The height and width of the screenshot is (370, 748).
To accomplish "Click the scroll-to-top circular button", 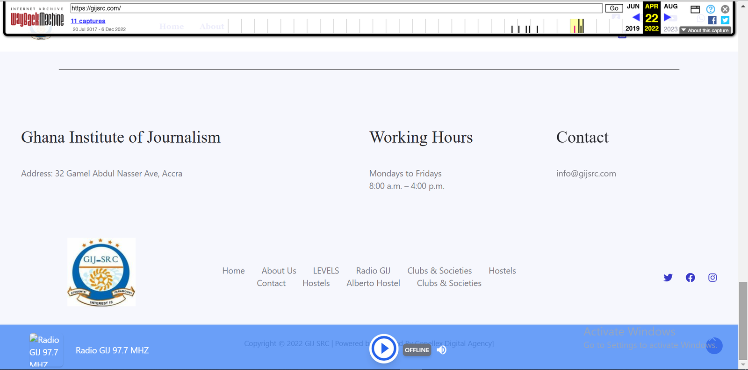I will pyautogui.click(x=714, y=346).
